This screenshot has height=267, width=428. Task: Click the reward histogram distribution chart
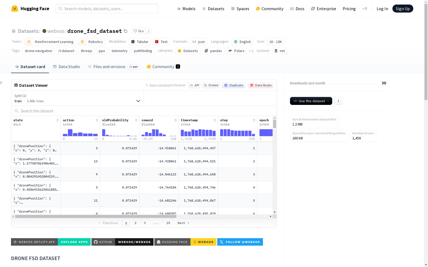(159, 133)
